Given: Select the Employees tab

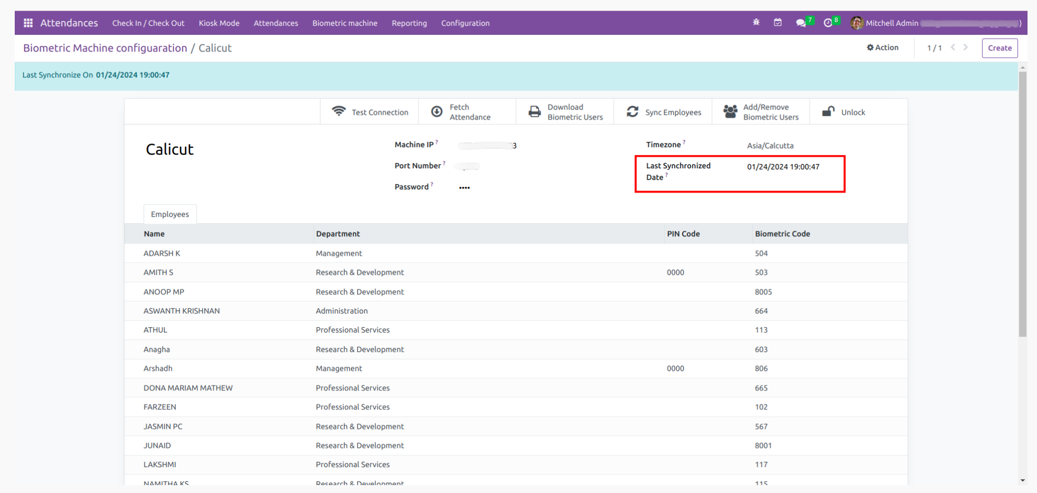Looking at the screenshot, I should pos(169,214).
